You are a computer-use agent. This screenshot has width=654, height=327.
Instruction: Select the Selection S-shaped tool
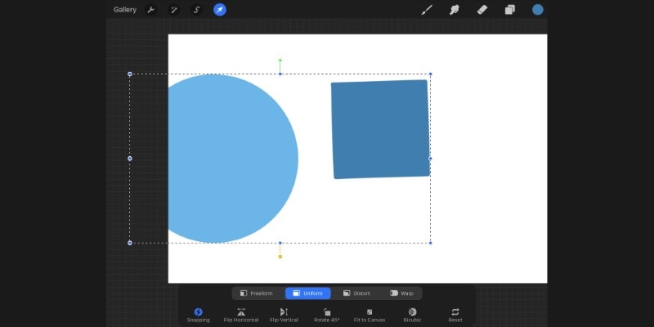197,10
